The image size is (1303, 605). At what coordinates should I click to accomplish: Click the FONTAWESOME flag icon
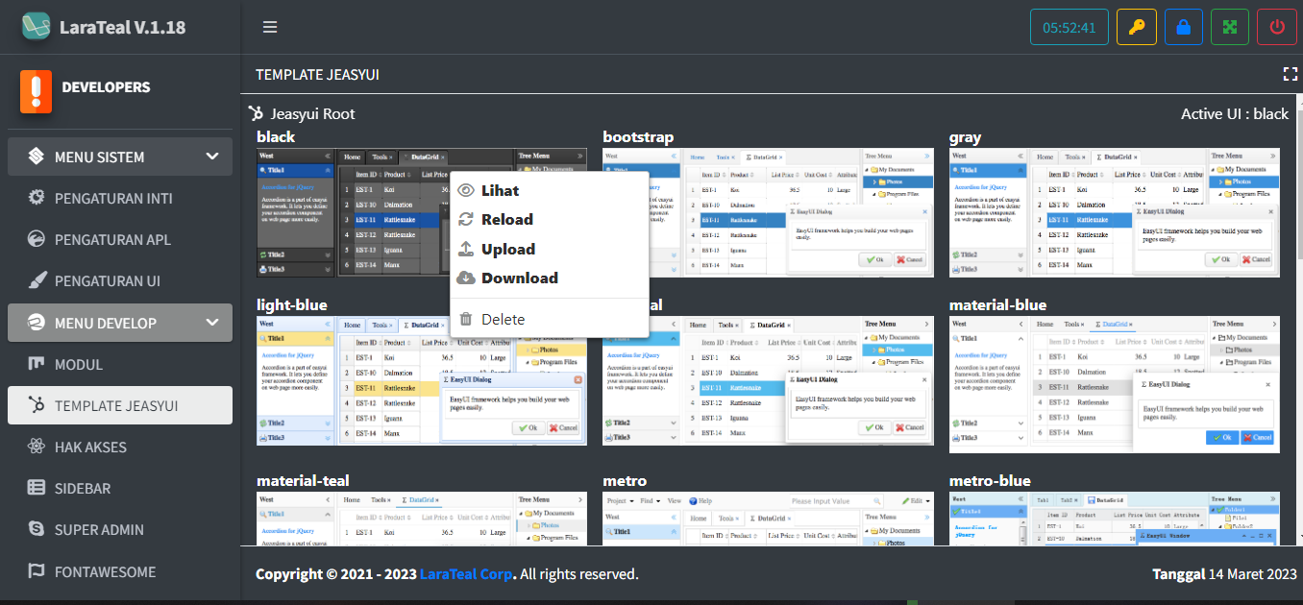tap(35, 571)
